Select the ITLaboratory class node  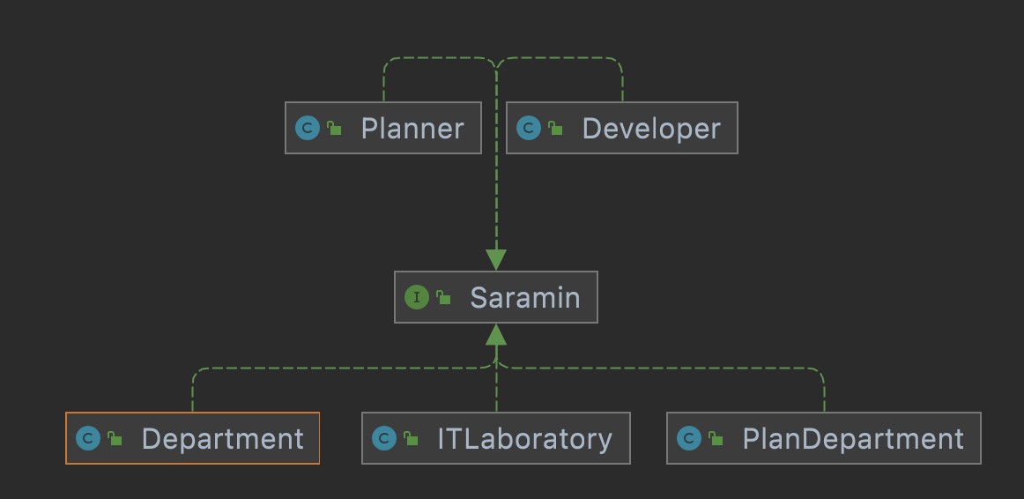(x=495, y=438)
